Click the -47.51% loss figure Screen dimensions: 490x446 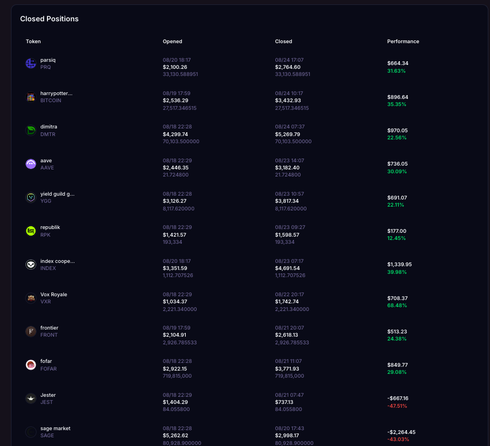397,406
